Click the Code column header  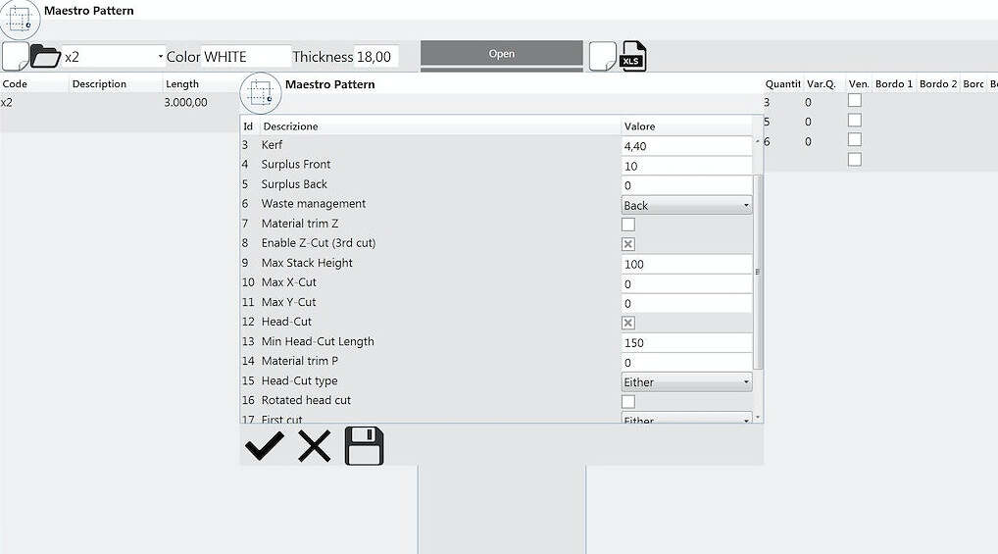[15, 84]
